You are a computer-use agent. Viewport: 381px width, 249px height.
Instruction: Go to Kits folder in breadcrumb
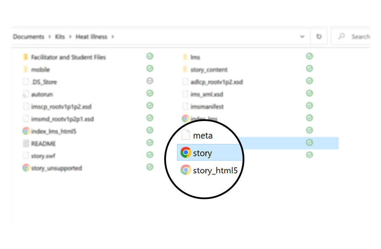pos(60,37)
